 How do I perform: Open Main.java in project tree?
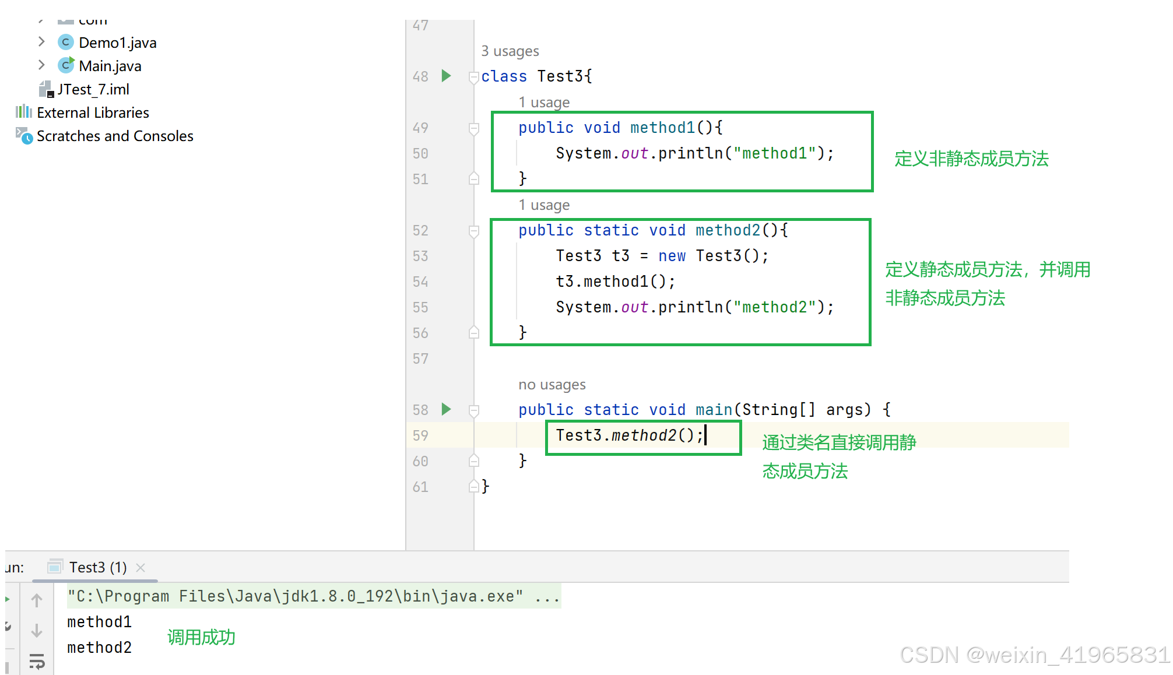(x=110, y=66)
